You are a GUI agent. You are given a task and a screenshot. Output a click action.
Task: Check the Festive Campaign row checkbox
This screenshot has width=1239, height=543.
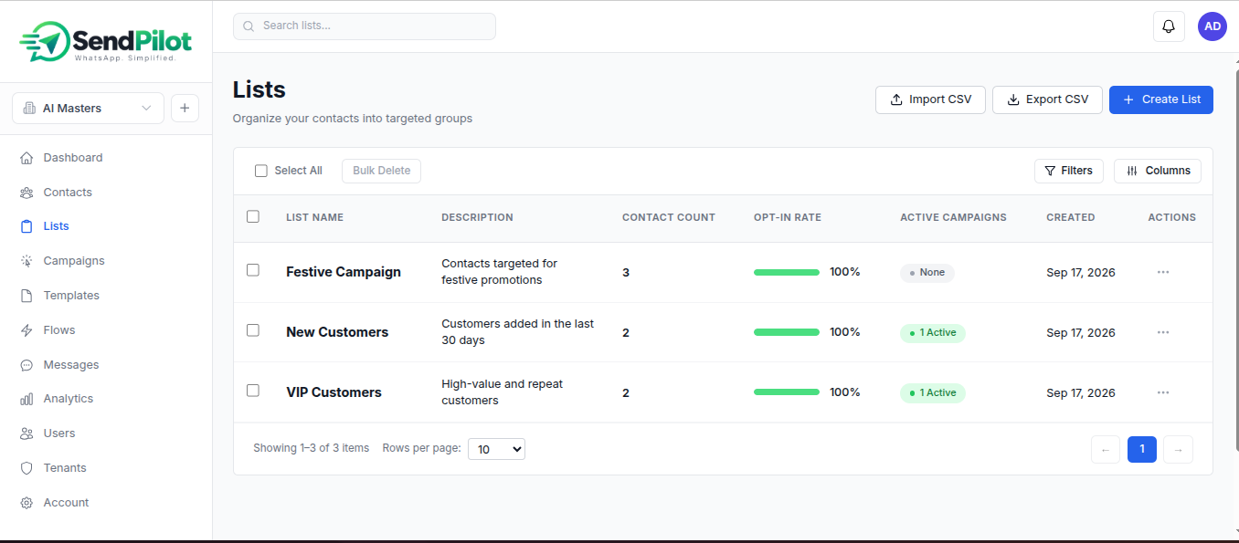pyautogui.click(x=253, y=270)
